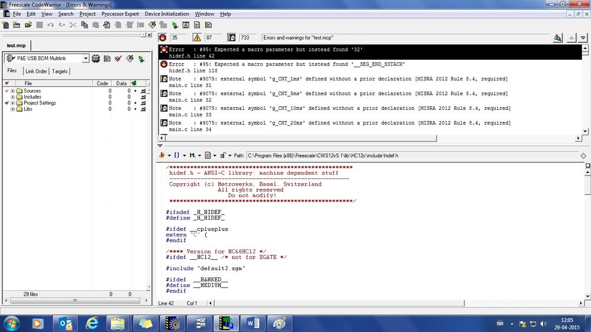Select the test.mcp project tab
Screen dimensions: 591x332
tap(16, 45)
